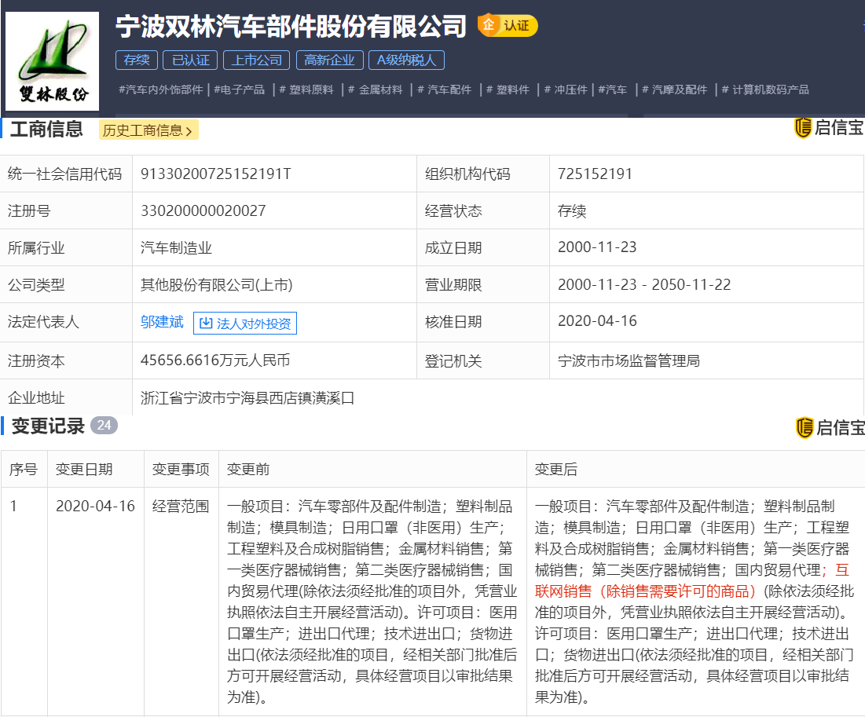865x717 pixels.
Task: Click the 变更事项 column header
Action: [x=181, y=470]
